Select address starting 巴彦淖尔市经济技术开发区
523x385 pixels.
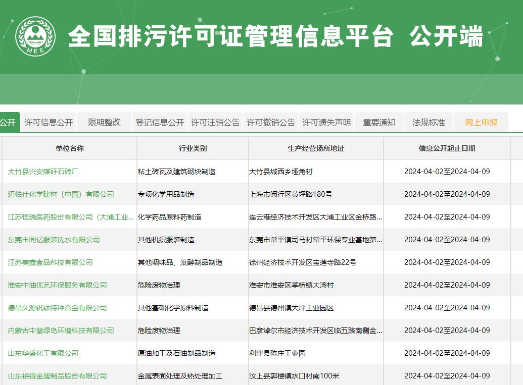315,331
